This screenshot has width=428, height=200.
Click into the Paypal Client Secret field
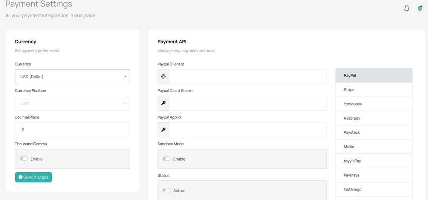coord(247,103)
